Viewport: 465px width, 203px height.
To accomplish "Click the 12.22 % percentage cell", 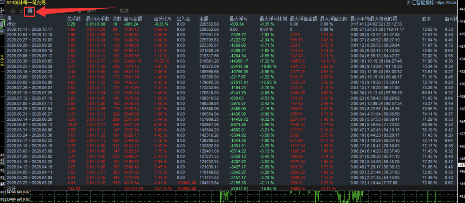I will [162, 61].
